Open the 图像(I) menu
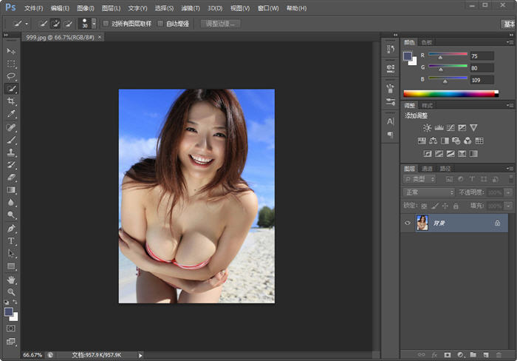Viewport: 517px width, 361px height. coord(86,8)
